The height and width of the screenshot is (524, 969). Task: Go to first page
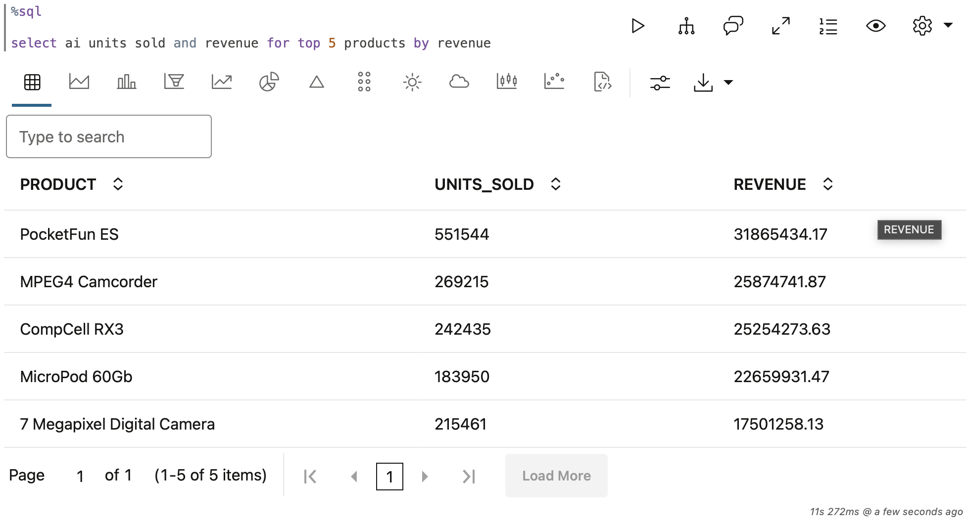310,477
